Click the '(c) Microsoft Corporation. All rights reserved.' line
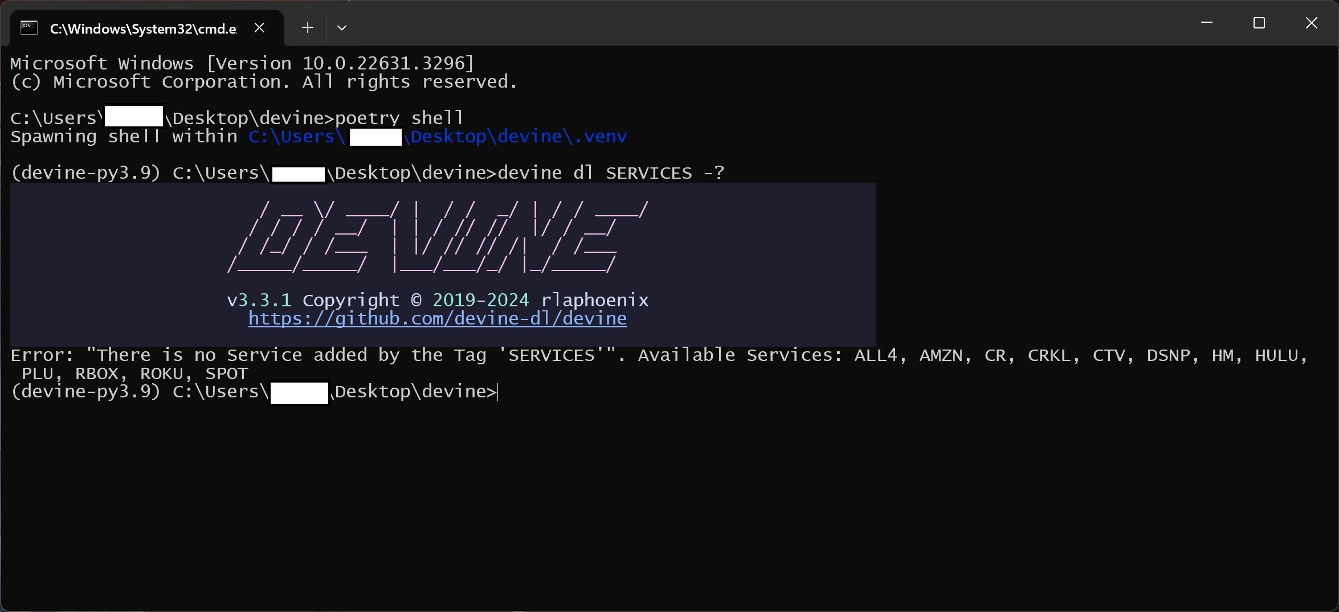 point(264,82)
